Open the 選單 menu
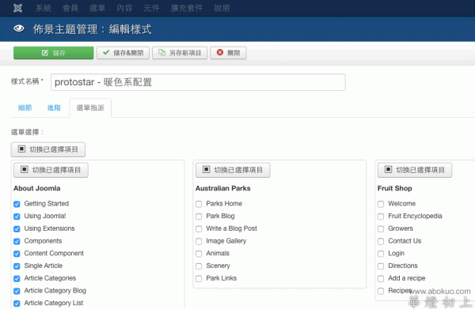Viewport: 475px width, 309px height. tap(97, 8)
